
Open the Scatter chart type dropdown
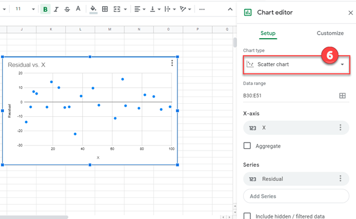(x=296, y=64)
